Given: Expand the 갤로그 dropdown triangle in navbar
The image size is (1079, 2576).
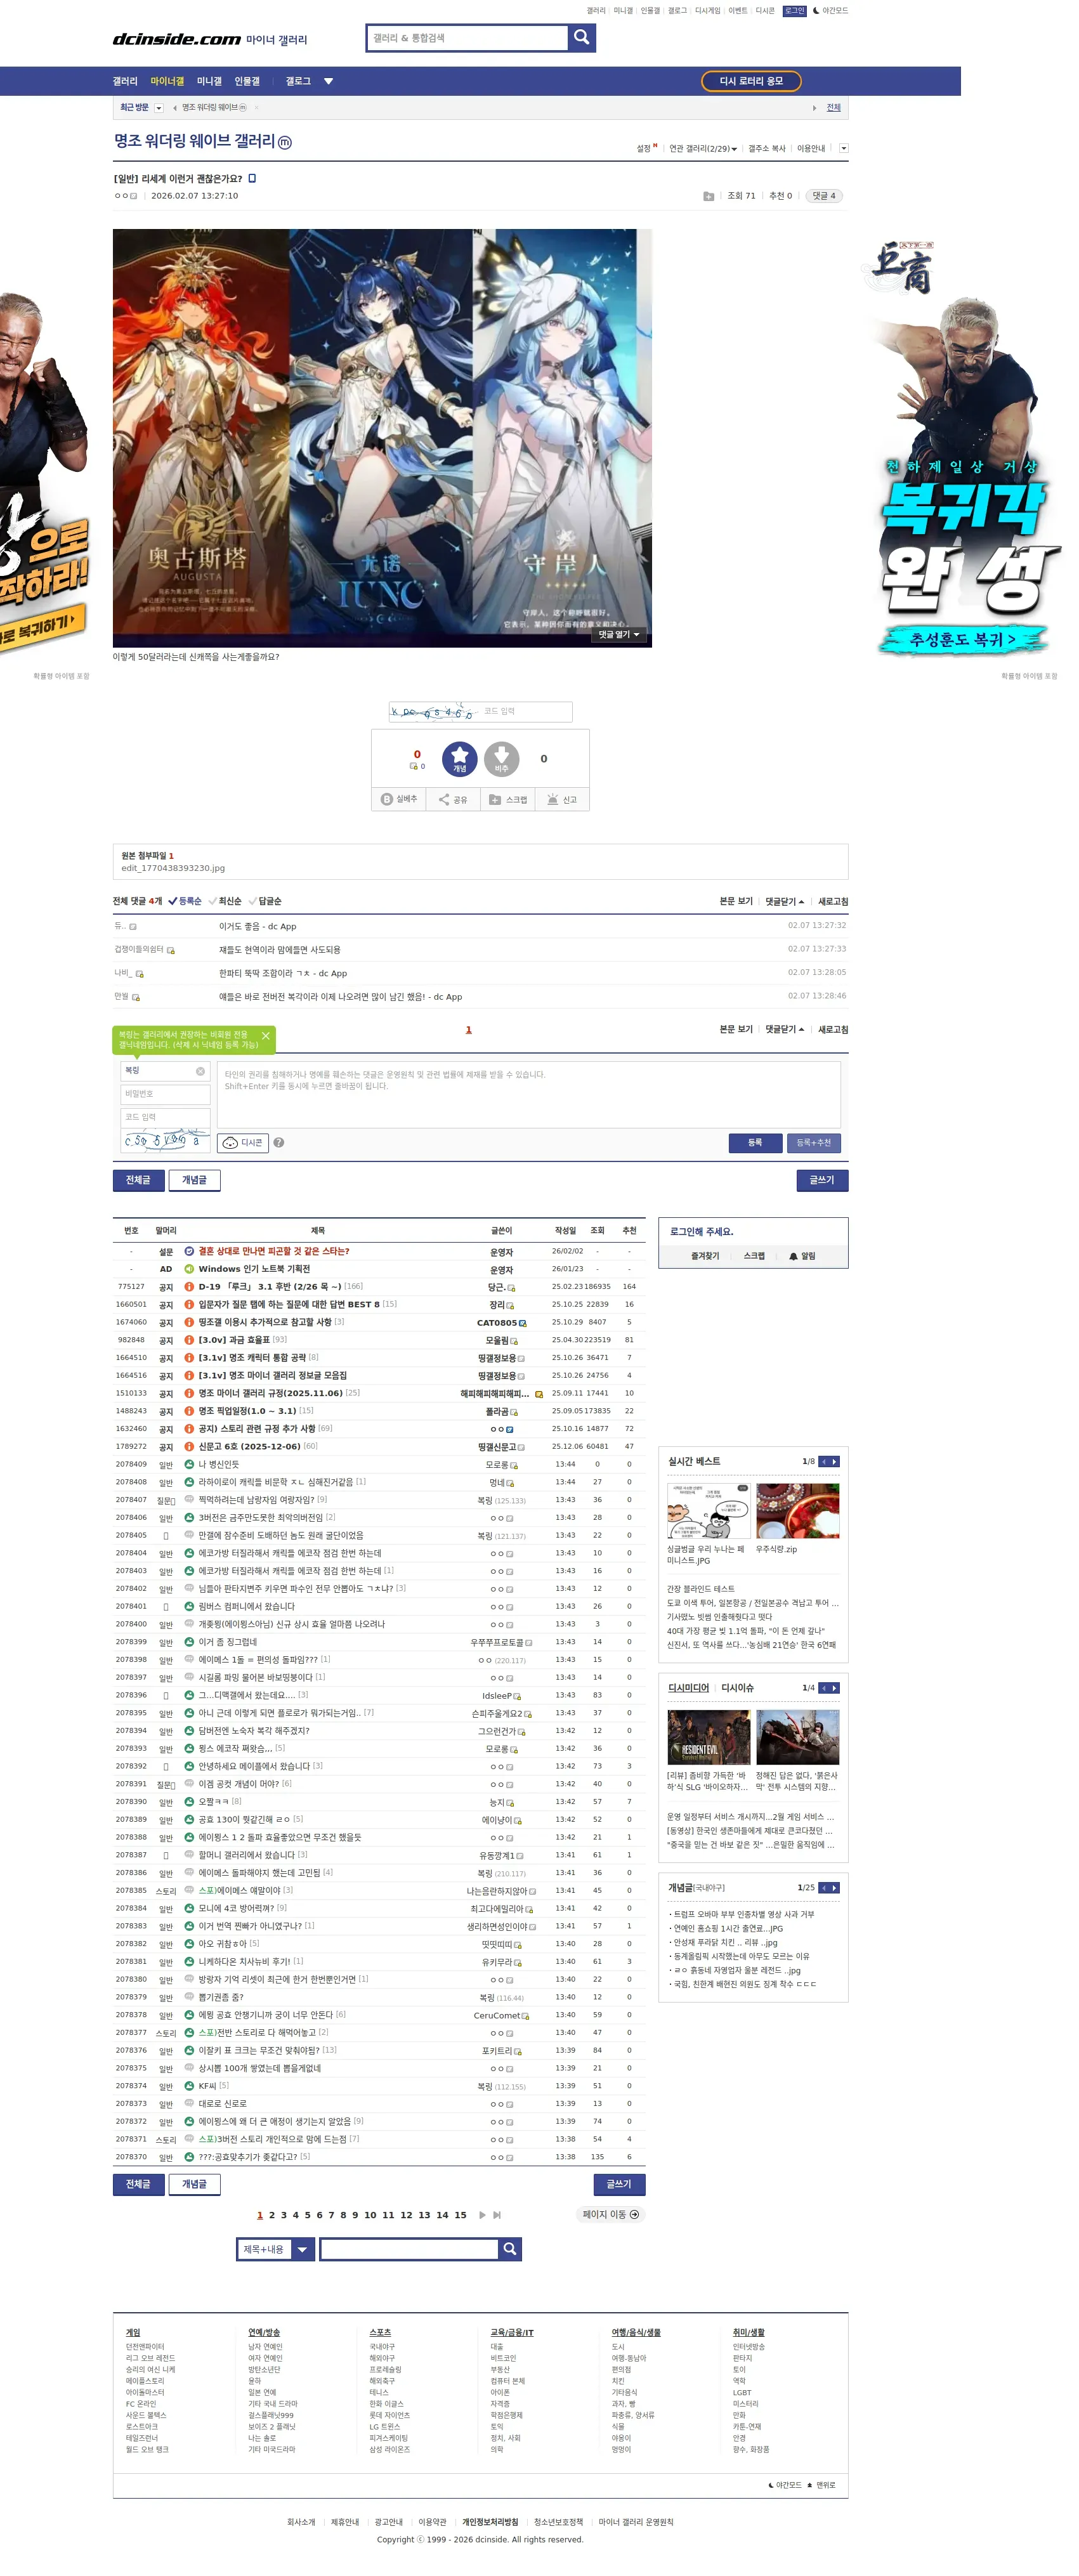Looking at the screenshot, I should (328, 82).
